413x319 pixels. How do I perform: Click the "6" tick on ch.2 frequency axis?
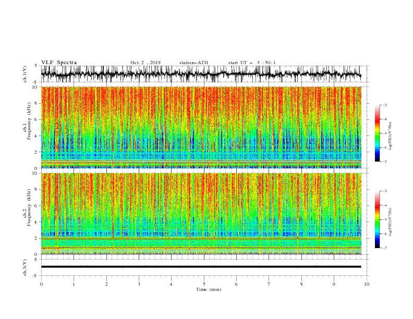(x=36, y=206)
